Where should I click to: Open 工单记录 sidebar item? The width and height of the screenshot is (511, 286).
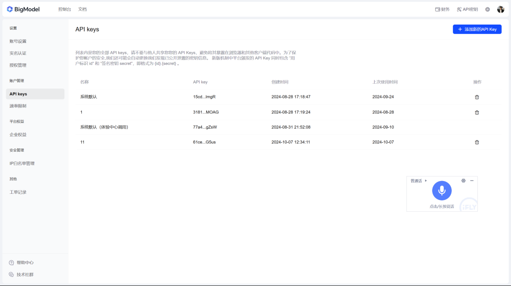click(18, 192)
